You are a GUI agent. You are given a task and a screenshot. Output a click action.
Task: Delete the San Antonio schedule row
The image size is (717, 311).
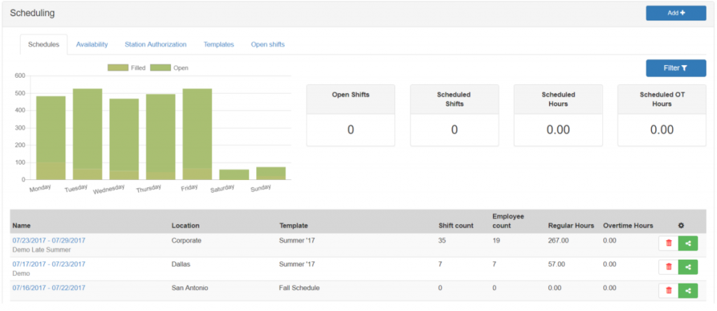pyautogui.click(x=669, y=291)
